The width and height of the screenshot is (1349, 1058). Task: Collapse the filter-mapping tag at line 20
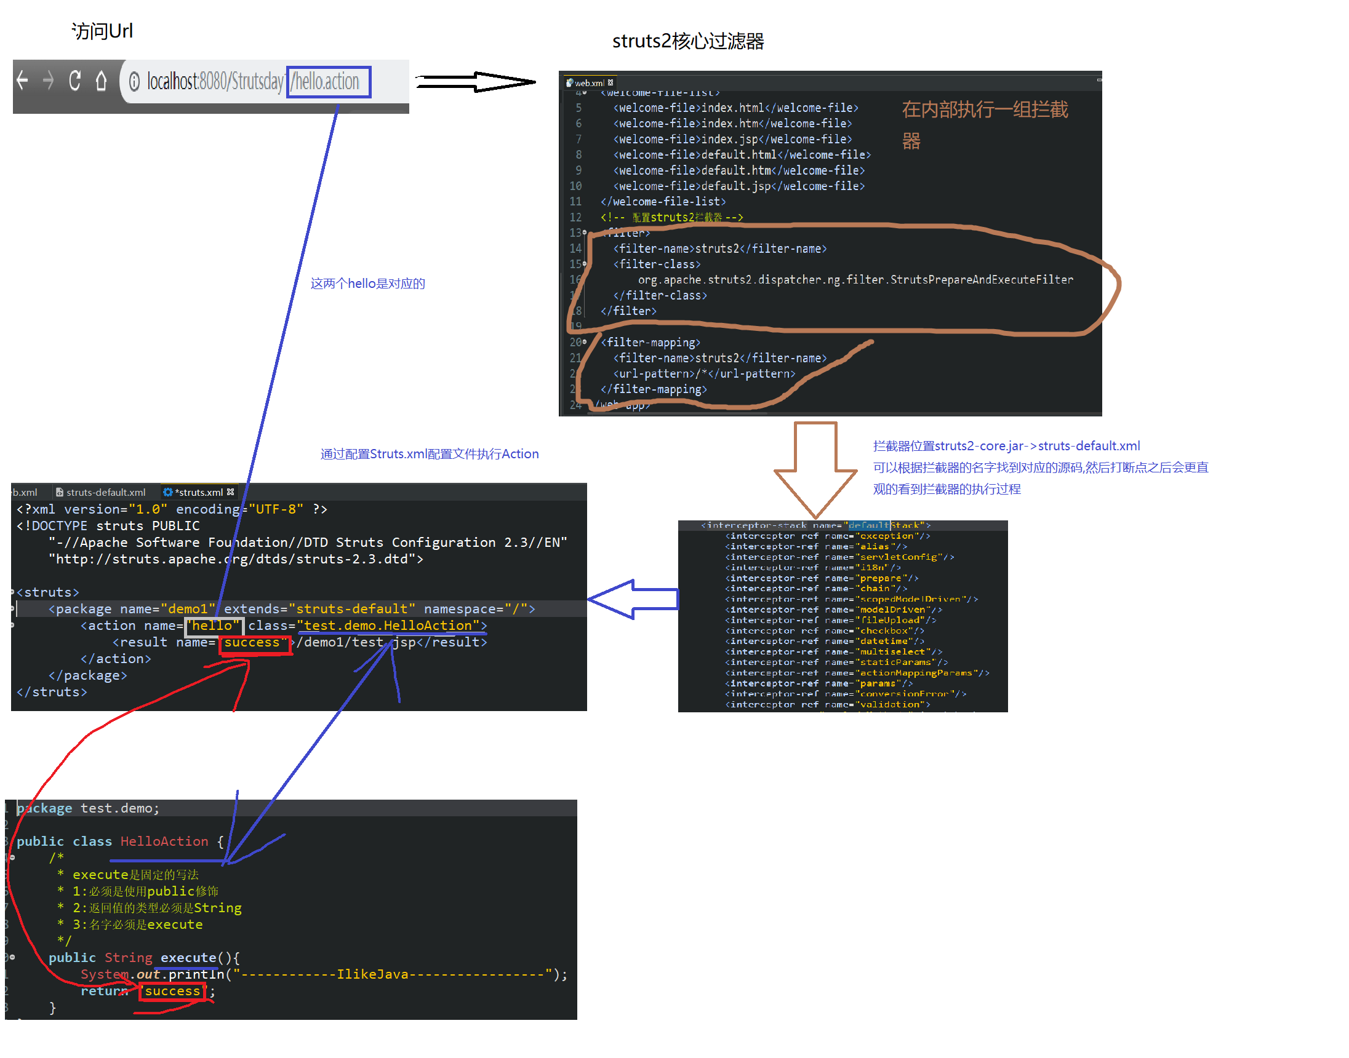tap(584, 342)
